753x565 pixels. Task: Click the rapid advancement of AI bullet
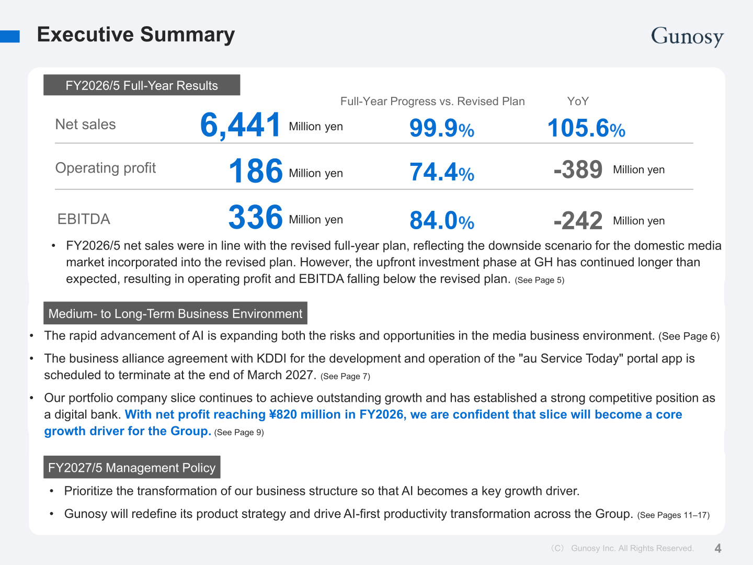(x=382, y=336)
